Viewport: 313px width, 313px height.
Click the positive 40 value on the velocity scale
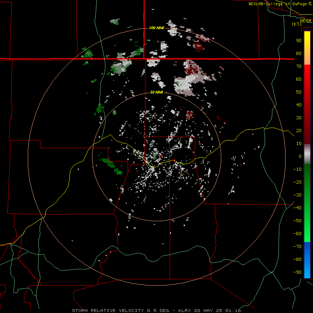299,105
